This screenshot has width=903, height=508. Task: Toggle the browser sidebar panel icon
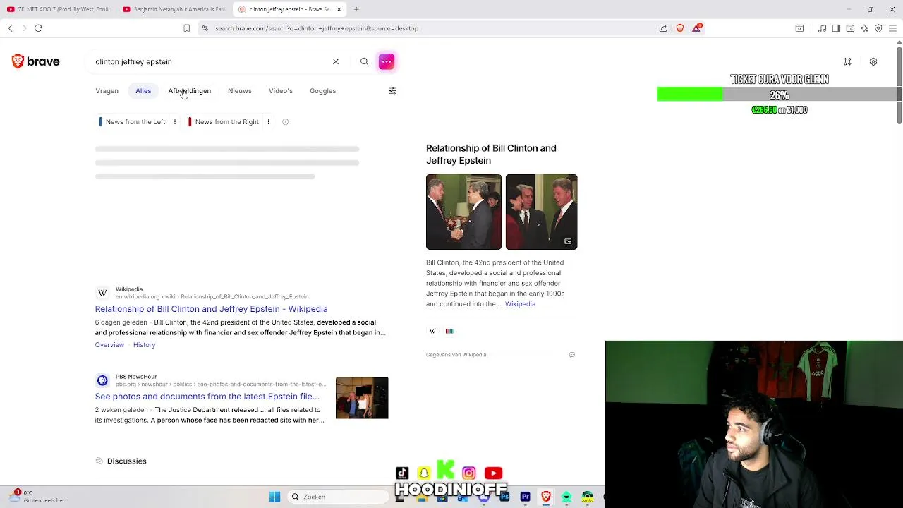click(836, 28)
